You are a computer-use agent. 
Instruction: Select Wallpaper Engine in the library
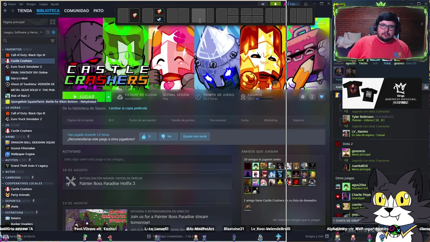coord(23,154)
